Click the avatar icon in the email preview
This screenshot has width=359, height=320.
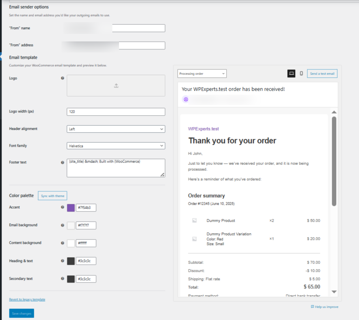186,99
